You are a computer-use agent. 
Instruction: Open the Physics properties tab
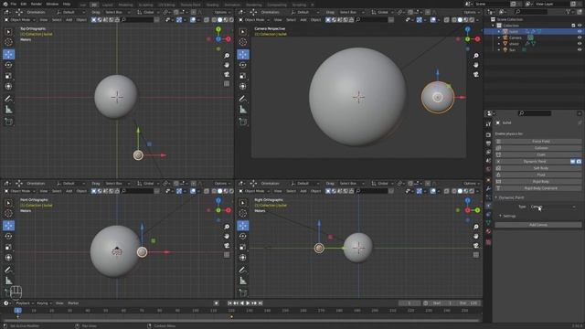(488, 206)
